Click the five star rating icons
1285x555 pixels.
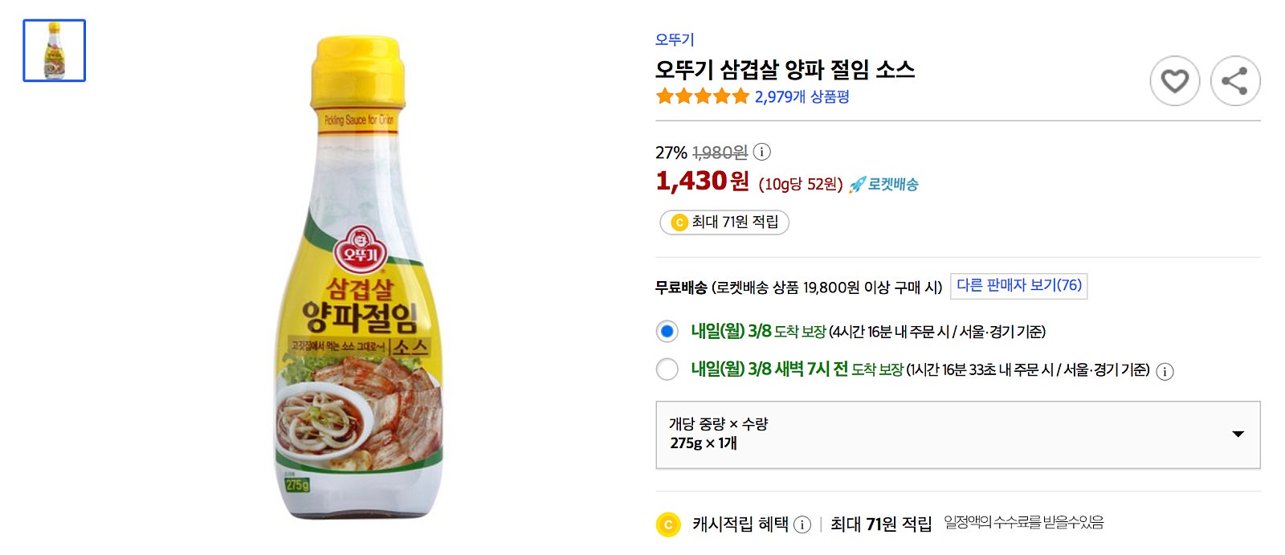(703, 96)
